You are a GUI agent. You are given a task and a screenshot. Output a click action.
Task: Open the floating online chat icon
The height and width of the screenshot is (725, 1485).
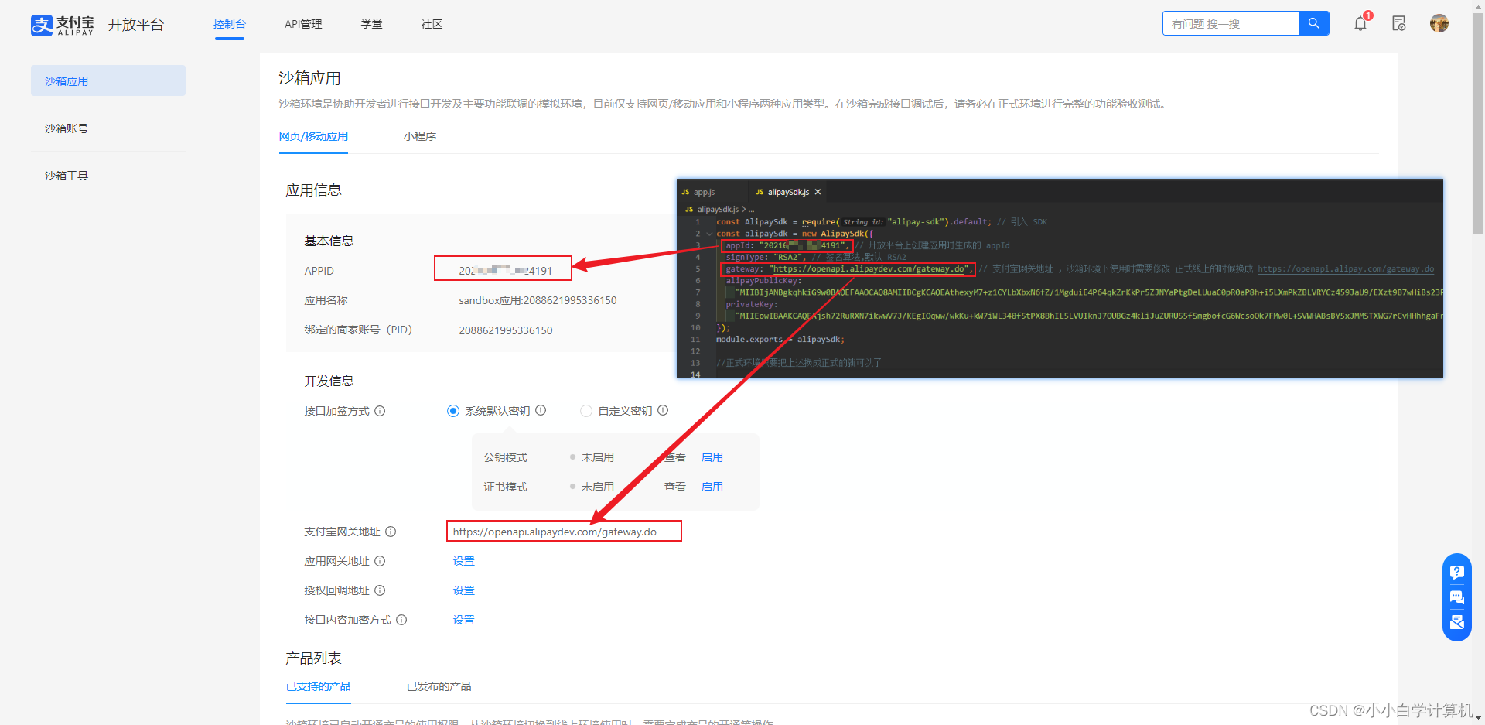pos(1456,597)
